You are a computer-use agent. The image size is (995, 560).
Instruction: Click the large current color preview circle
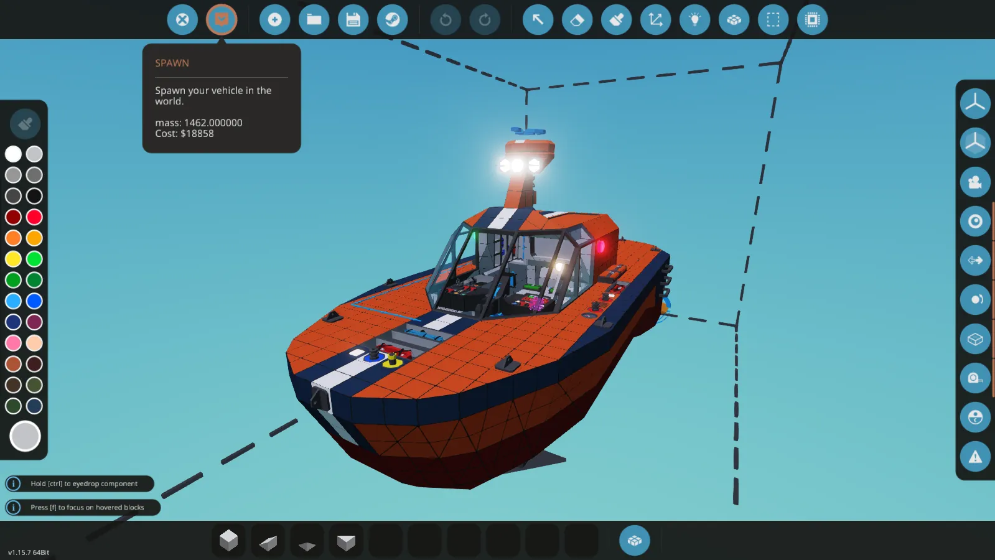(x=25, y=436)
